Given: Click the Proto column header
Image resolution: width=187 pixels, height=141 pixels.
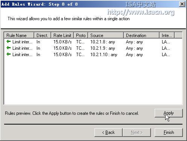Looking at the screenshot, I should pos(81,36).
